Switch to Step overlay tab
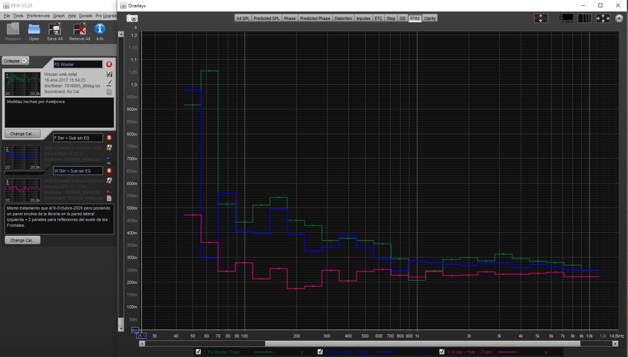 (x=391, y=18)
